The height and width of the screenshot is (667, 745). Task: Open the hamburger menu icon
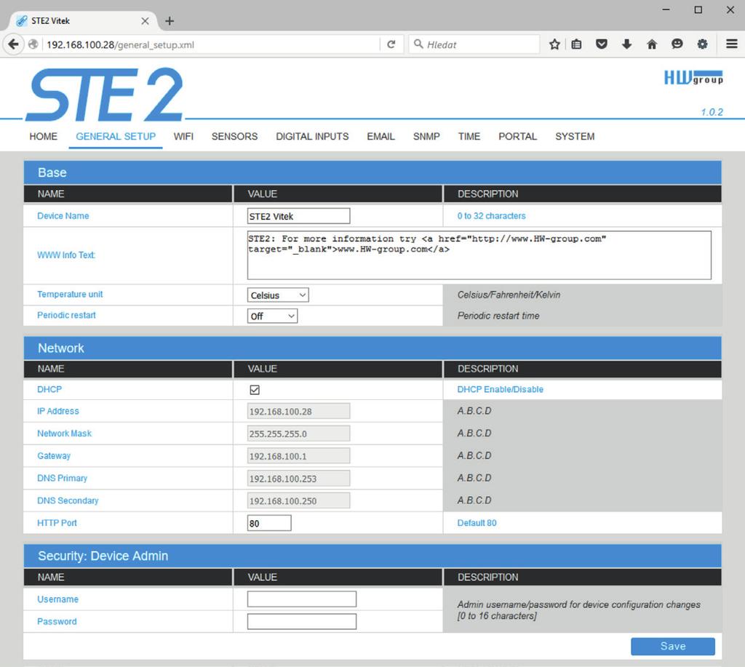click(732, 44)
